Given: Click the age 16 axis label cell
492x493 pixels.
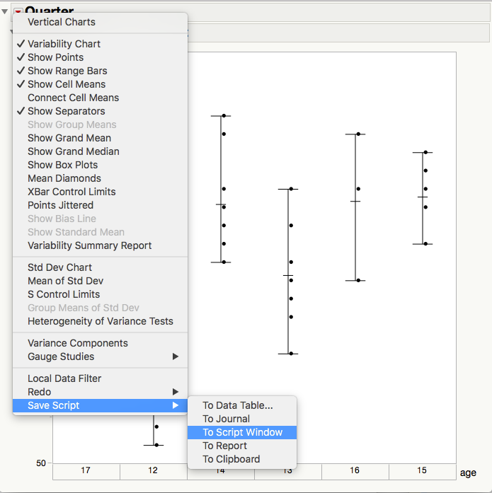Looking at the screenshot, I should tap(355, 471).
